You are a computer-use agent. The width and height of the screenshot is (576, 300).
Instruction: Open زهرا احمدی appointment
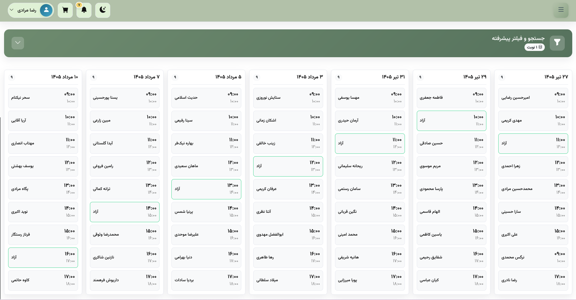[x=533, y=166]
